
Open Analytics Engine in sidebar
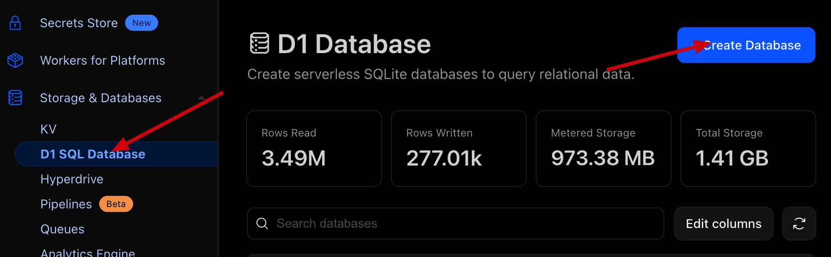click(x=88, y=253)
